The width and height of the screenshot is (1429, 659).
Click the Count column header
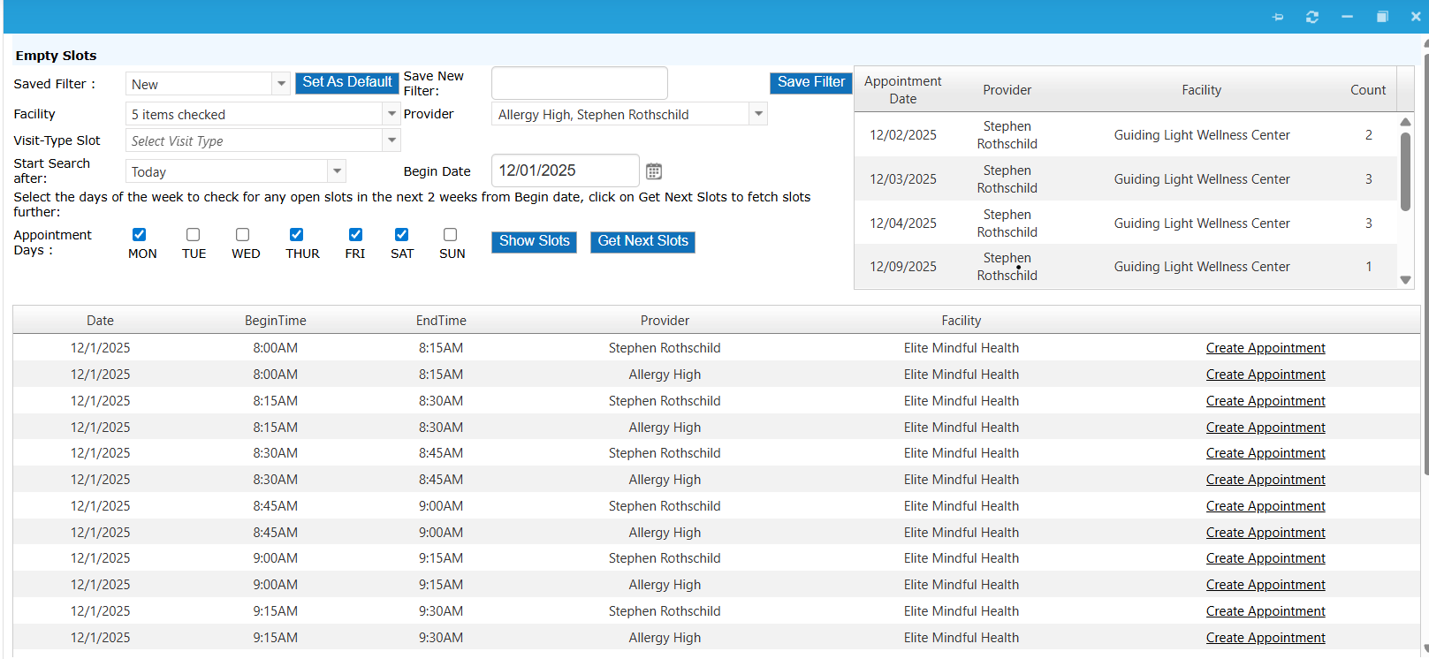[1367, 90]
